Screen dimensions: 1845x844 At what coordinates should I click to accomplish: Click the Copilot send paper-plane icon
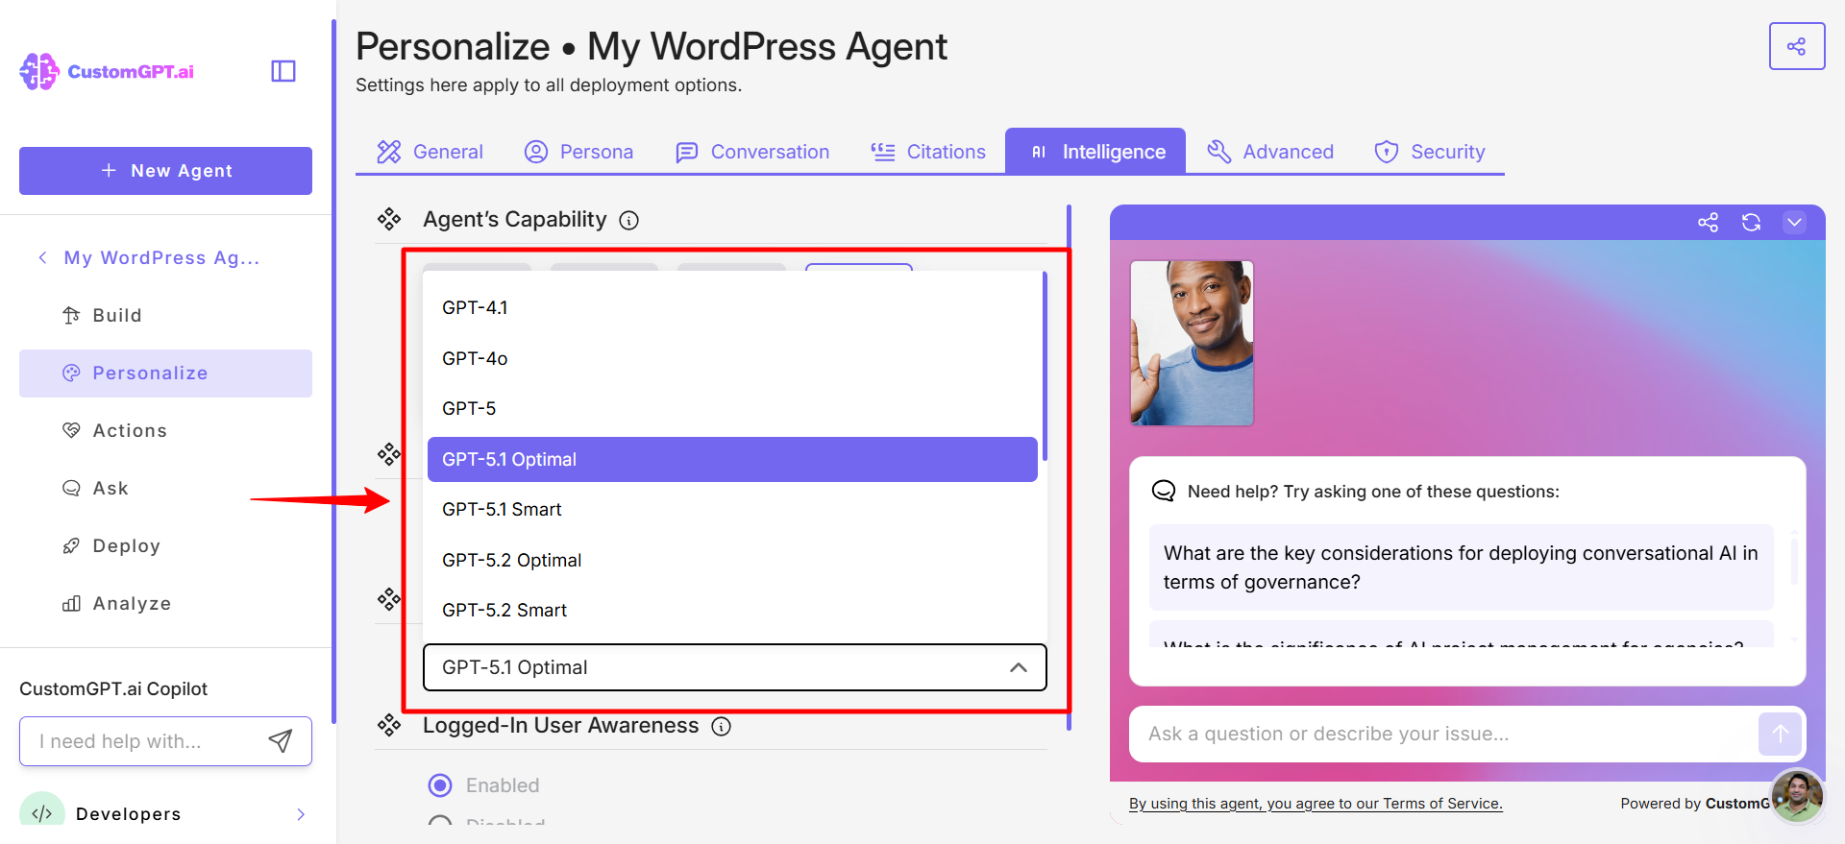point(280,740)
